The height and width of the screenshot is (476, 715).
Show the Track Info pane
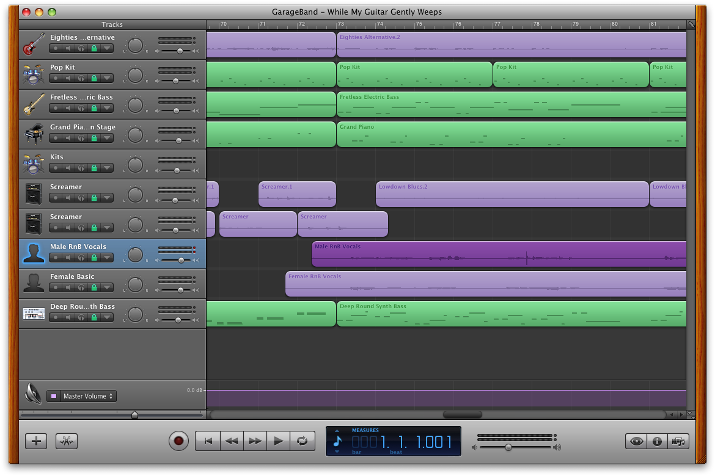tap(657, 441)
